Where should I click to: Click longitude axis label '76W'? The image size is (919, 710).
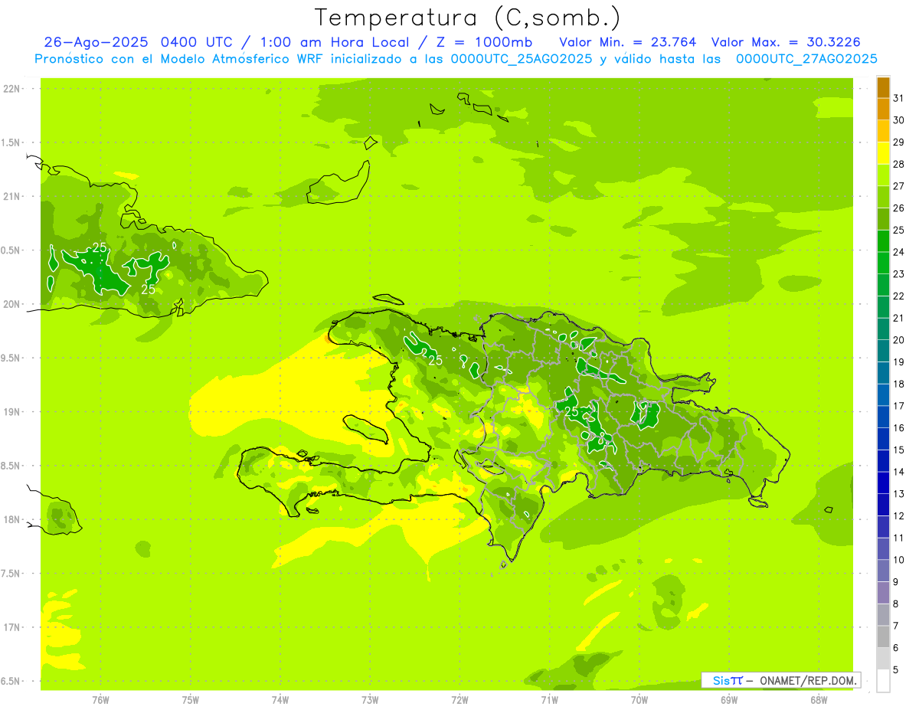click(100, 700)
